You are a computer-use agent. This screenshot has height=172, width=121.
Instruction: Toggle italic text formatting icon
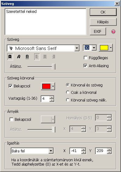[19, 57]
